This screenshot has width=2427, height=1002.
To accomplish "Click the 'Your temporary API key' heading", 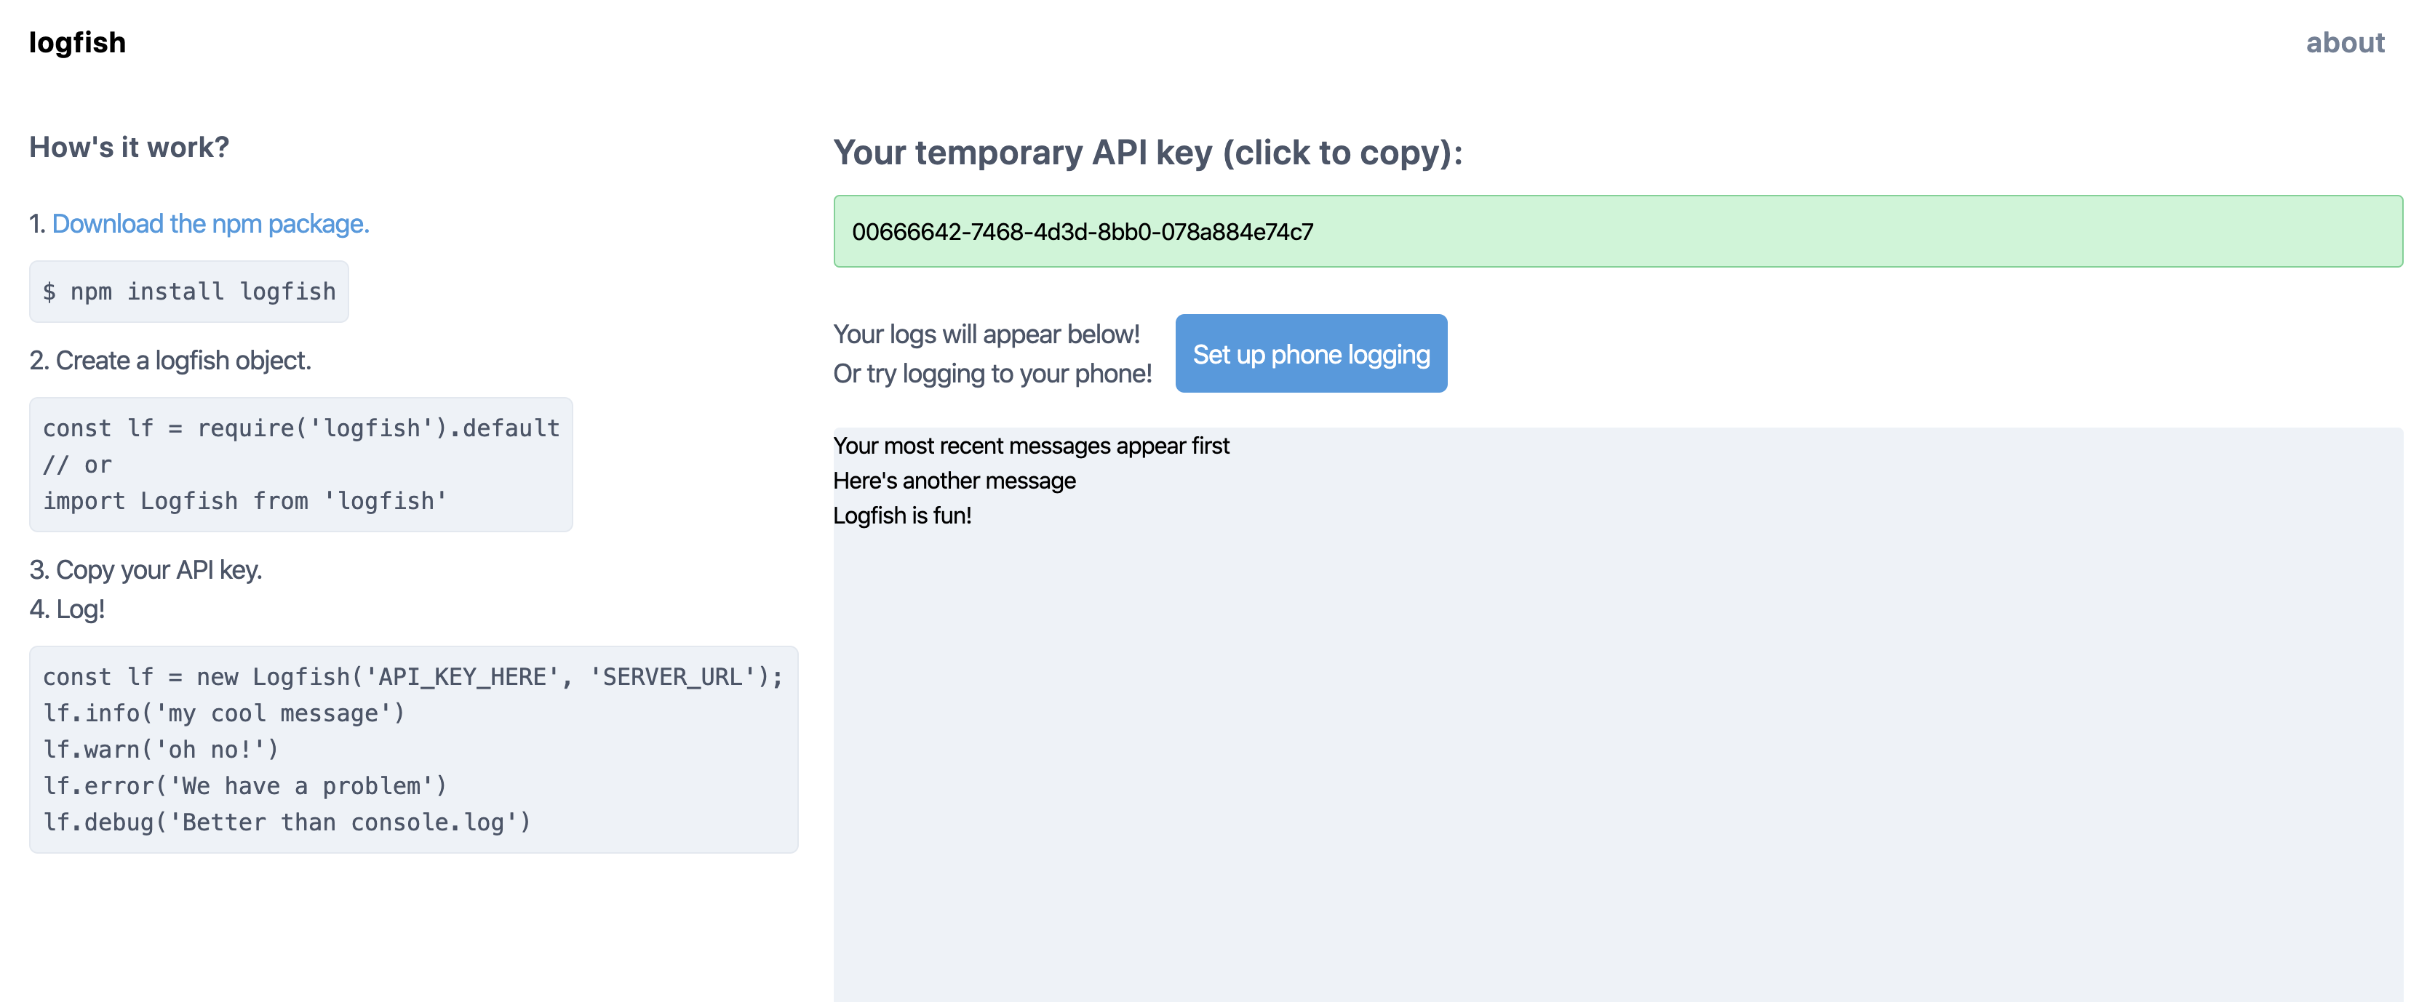I will coord(1147,153).
